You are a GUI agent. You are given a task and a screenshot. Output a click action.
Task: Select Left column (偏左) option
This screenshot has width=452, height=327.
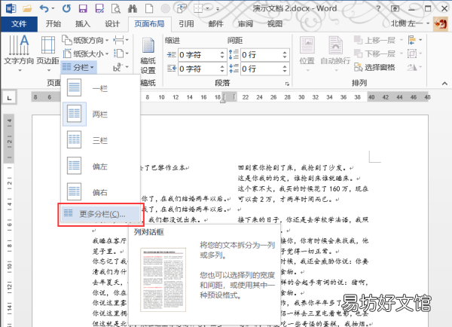tap(101, 166)
